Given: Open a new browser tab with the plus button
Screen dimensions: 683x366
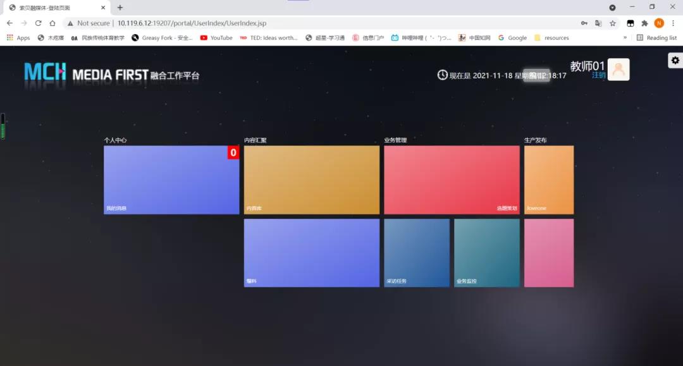Looking at the screenshot, I should click(120, 8).
